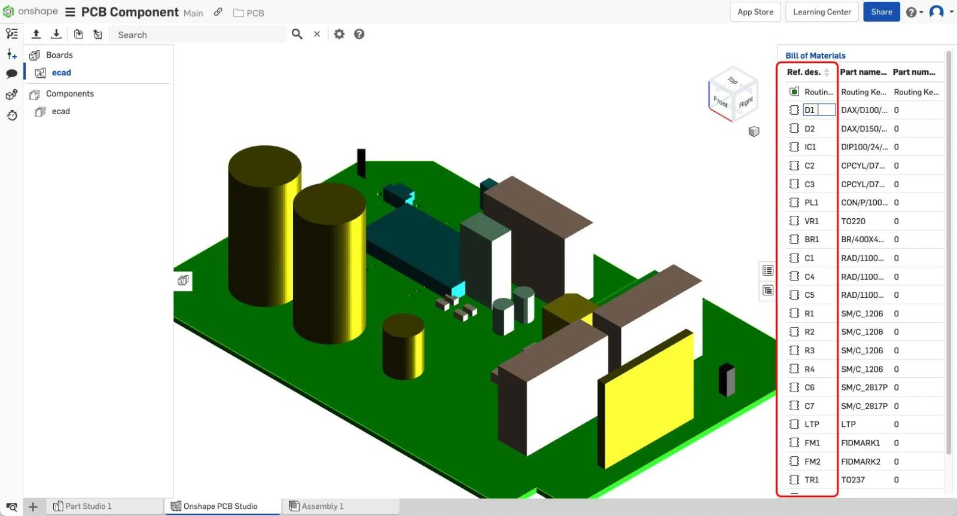Open the user account dropdown menu
Image resolution: width=957 pixels, height=516 pixels.
[x=941, y=12]
